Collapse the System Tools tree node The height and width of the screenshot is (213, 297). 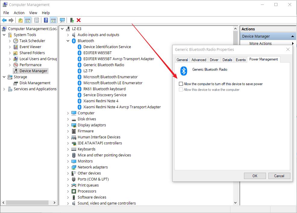pyautogui.click(x=4, y=35)
